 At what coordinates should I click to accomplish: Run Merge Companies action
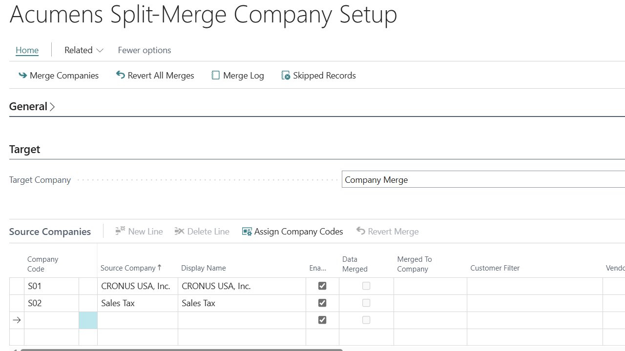(59, 76)
